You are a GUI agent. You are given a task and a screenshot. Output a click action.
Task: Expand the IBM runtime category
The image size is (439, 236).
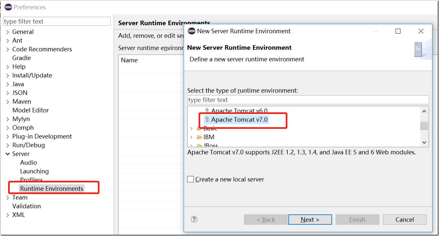191,137
